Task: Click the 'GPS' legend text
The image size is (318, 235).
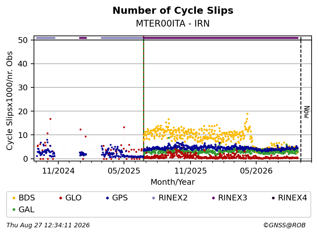Action: click(x=120, y=198)
